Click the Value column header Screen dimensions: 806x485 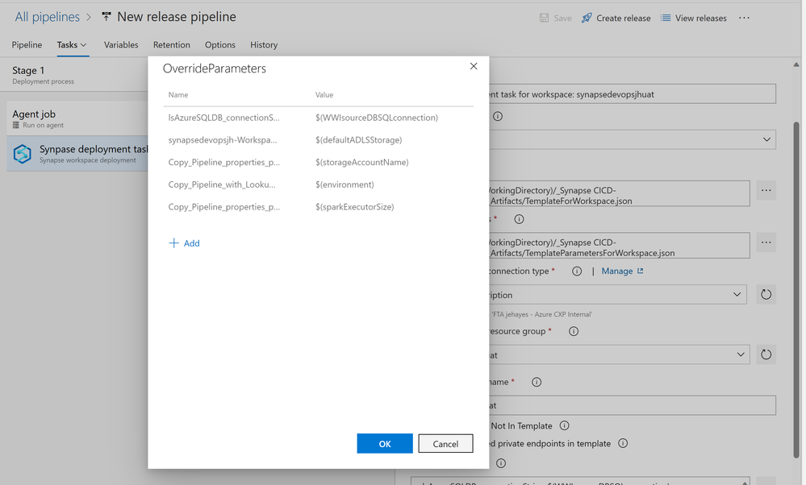pos(324,95)
